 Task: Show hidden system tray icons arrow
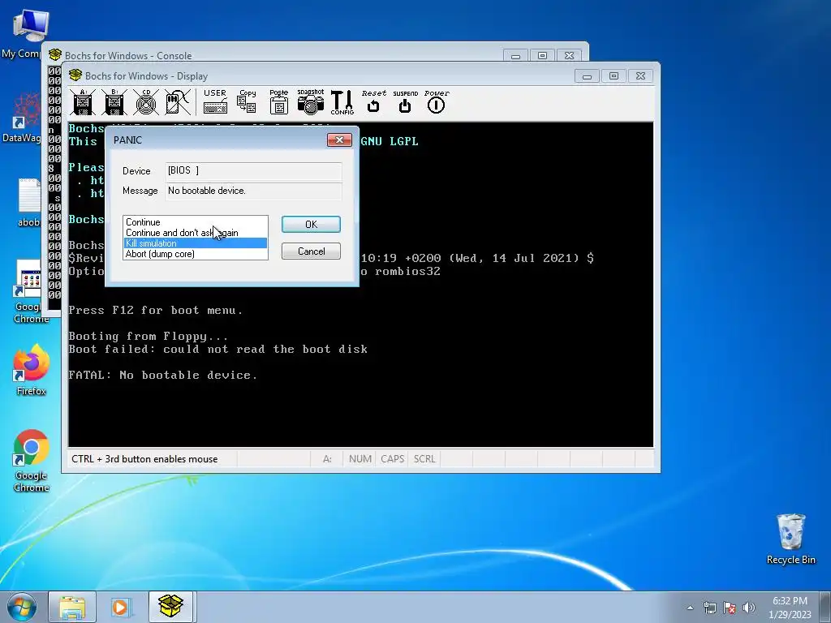click(690, 608)
